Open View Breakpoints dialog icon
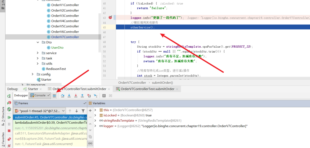 (9, 139)
